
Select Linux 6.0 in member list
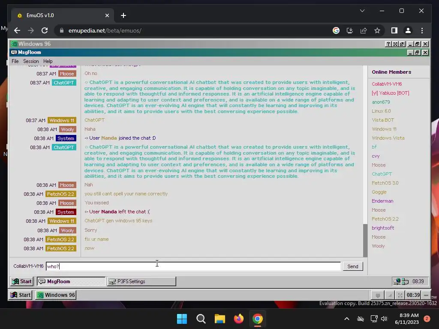coord(381,111)
